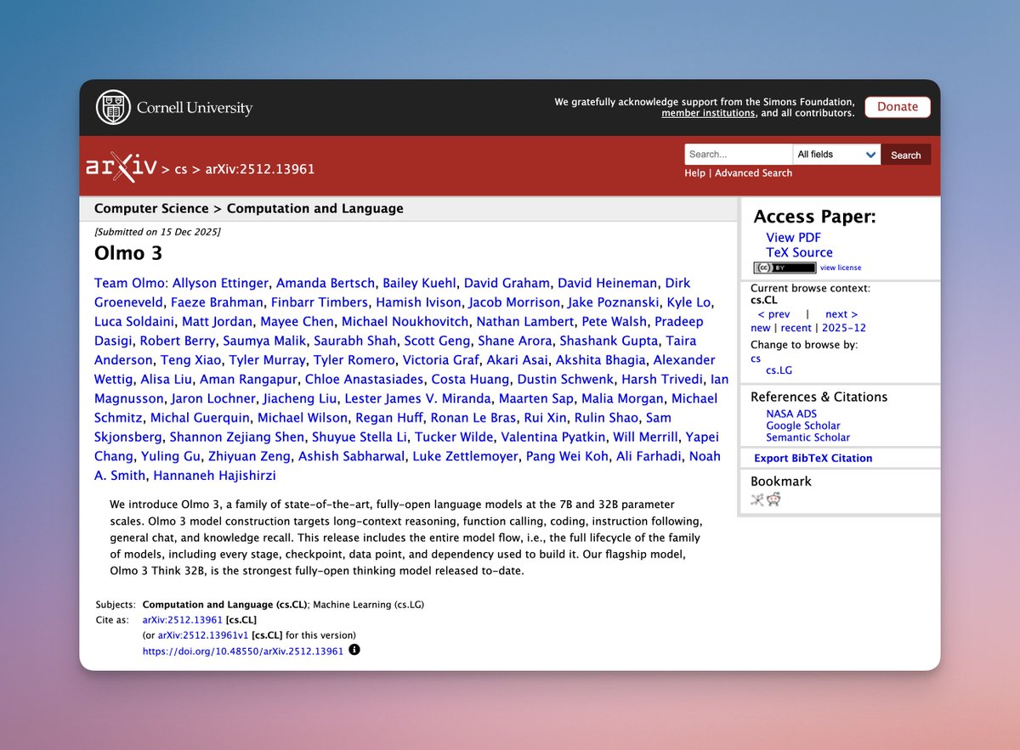Image resolution: width=1020 pixels, height=750 pixels.
Task: Click arXiv:2512.13961 breadcrumb identifier
Action: tap(260, 169)
